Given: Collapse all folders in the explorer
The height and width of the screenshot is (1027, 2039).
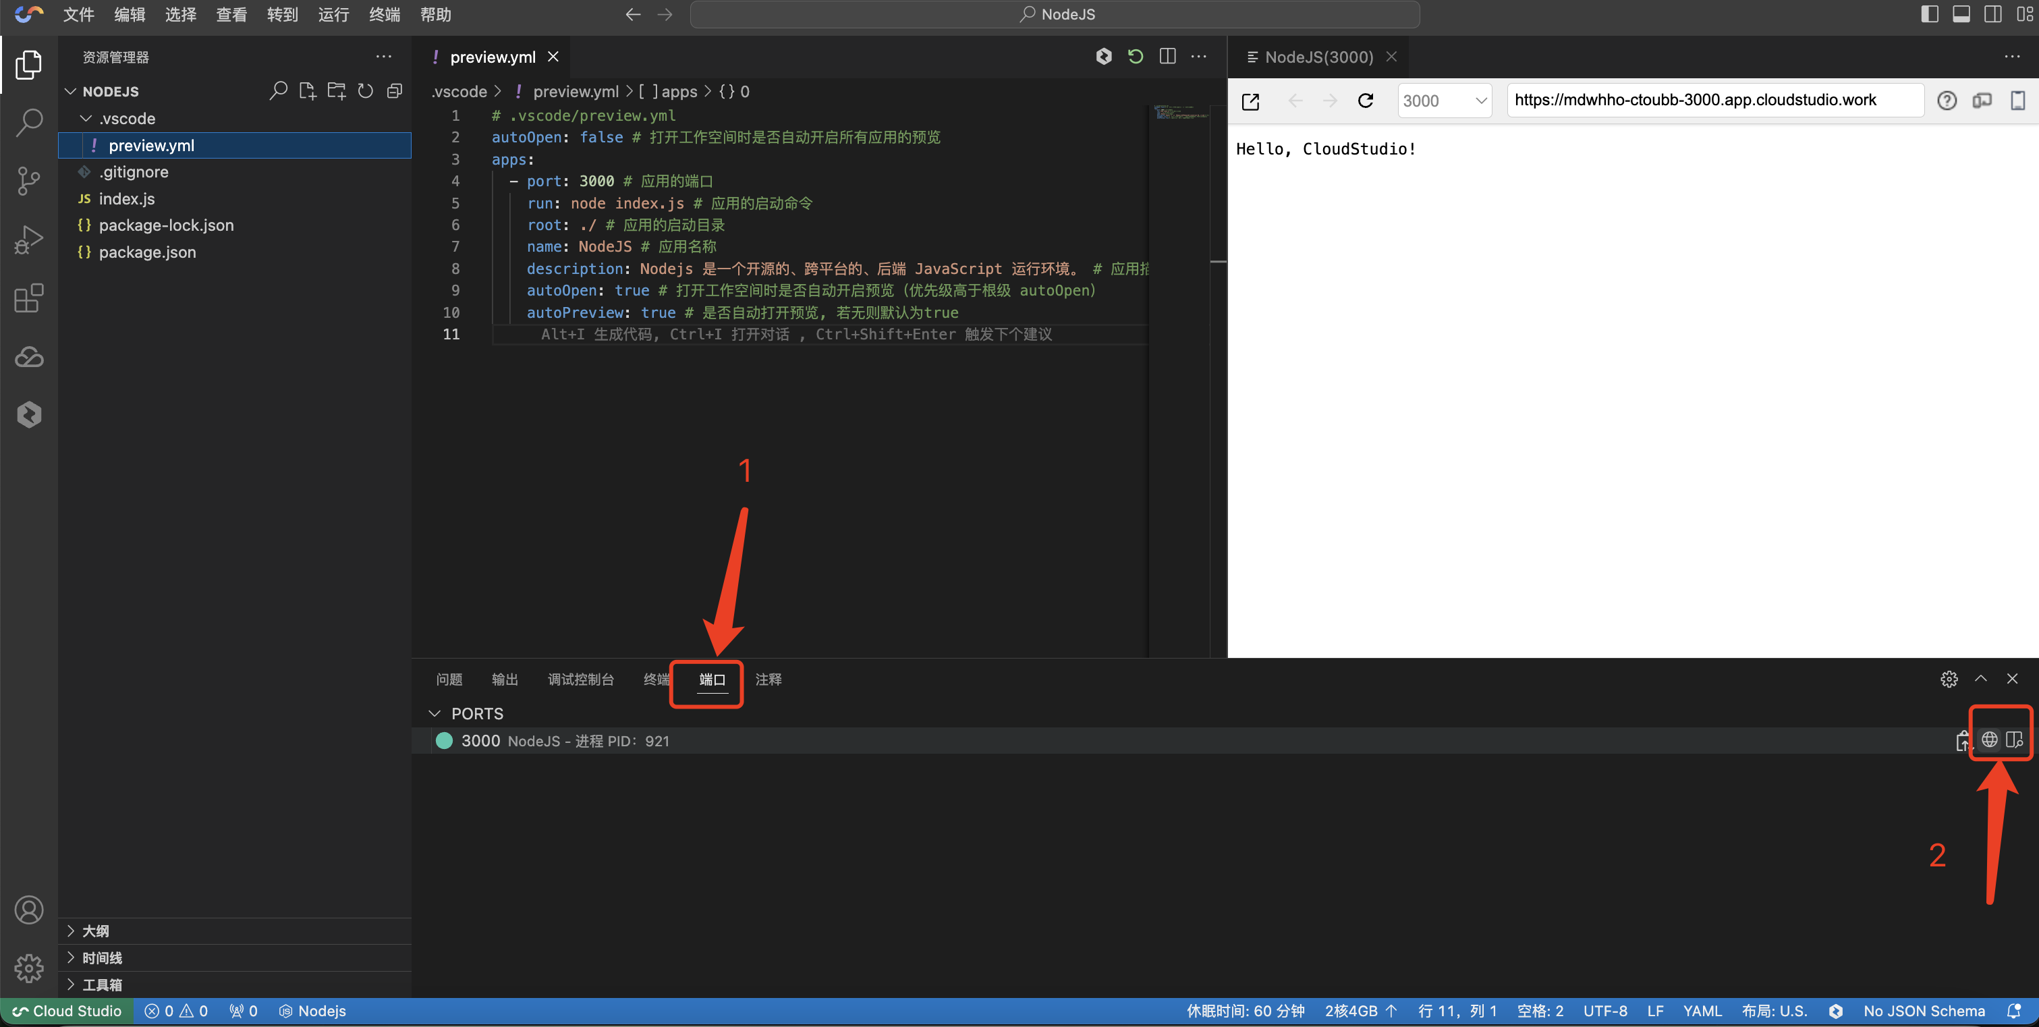Looking at the screenshot, I should pos(394,91).
